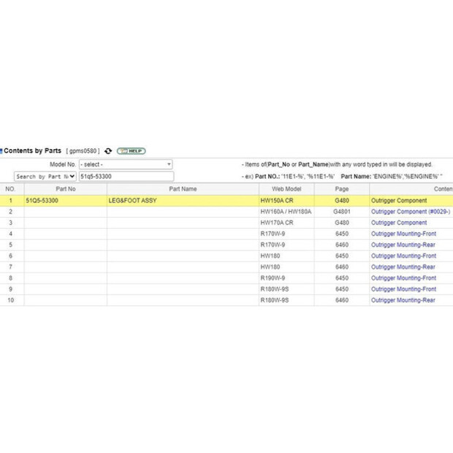Select the HW160A / HW180A model cell
453x453 pixels.
[x=286, y=211]
